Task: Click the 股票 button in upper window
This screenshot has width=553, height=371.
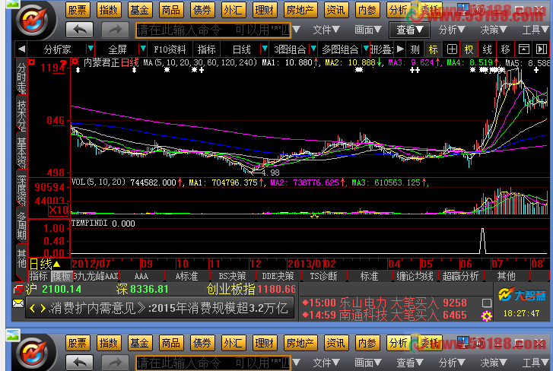Action: pos(78,10)
